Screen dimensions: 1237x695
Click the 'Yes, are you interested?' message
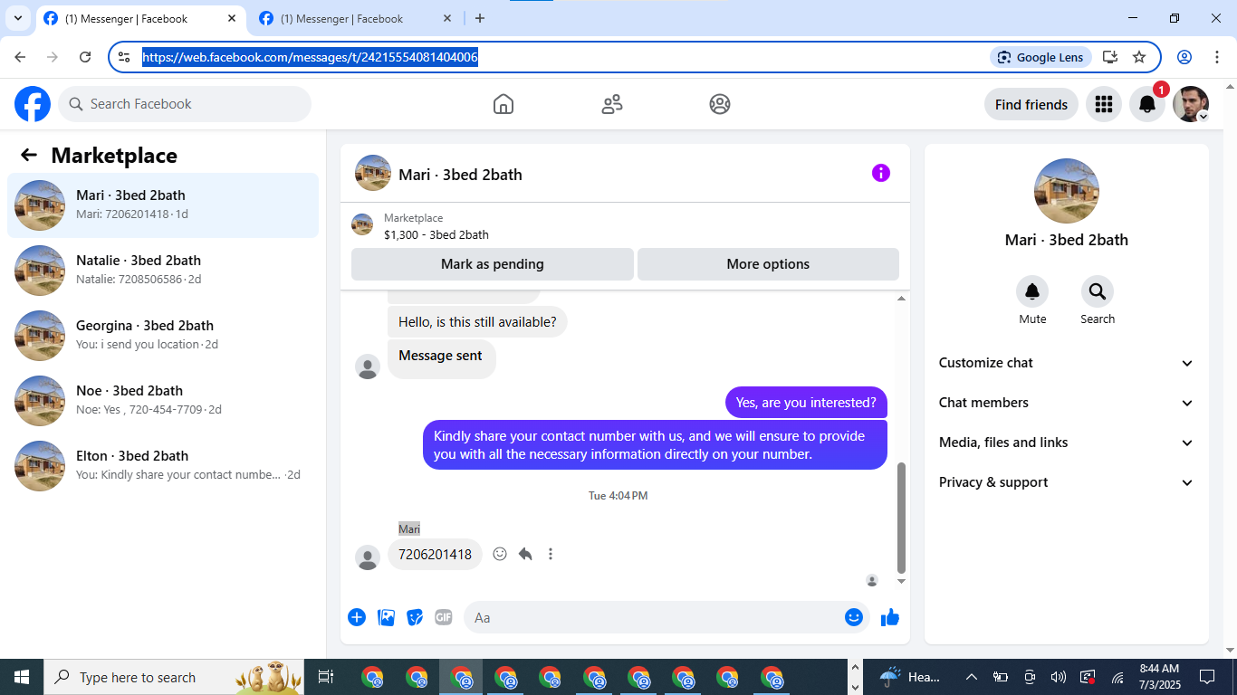coord(806,403)
